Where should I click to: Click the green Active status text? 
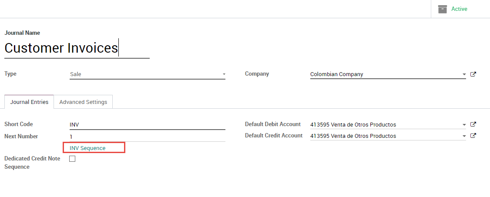[459, 9]
